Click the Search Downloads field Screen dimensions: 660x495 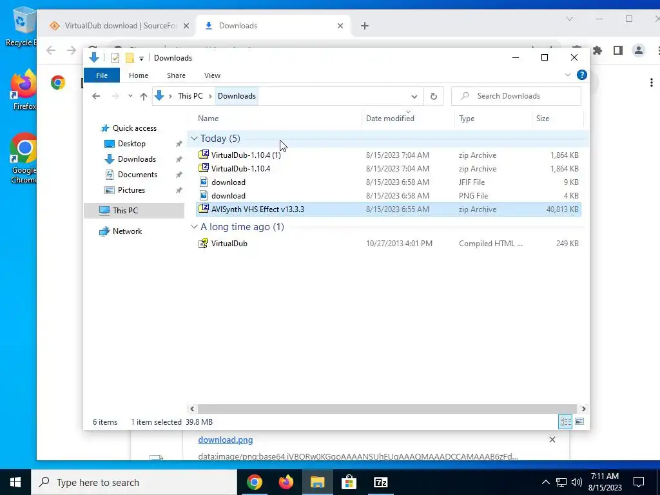(516, 96)
